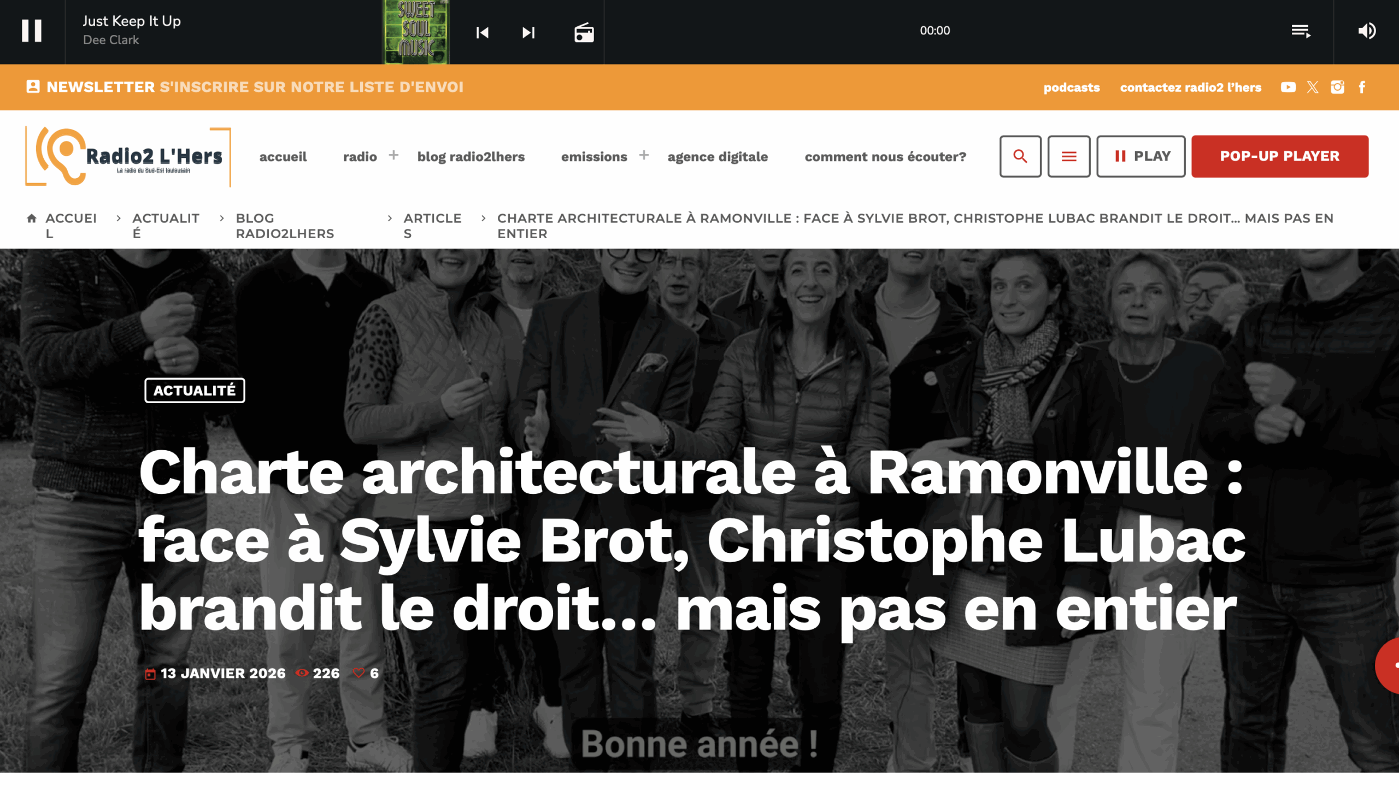This screenshot has height=790, width=1399.
Task: Expand the emissions submenu plus
Action: [644, 156]
